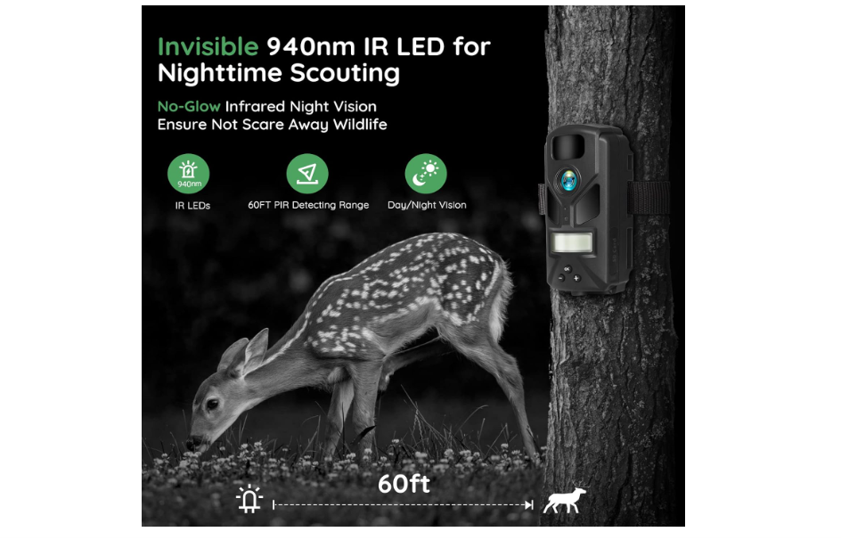Click the camera's OK button
Viewport: 841px width, 540px height.
point(567,268)
